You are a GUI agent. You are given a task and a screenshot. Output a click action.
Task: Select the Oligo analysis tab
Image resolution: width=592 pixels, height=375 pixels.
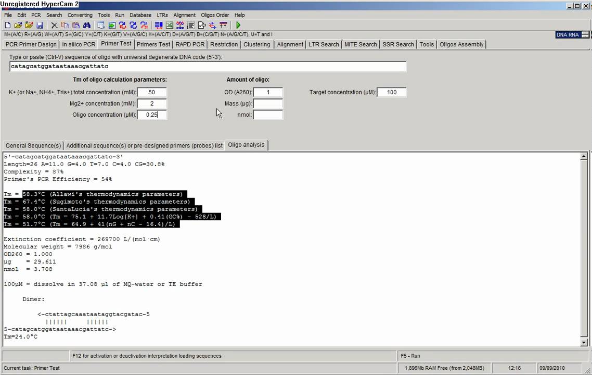[x=246, y=145]
